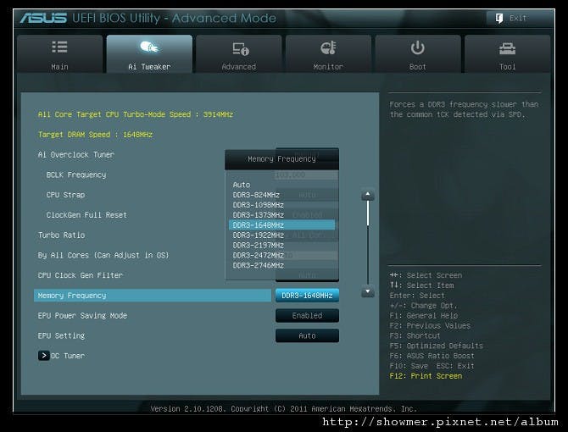
Task: Select the EPU Power Saving Mode label
Action: 82,315
